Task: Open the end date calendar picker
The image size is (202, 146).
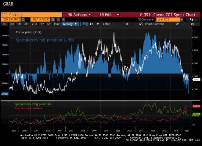Action: tap(52, 19)
